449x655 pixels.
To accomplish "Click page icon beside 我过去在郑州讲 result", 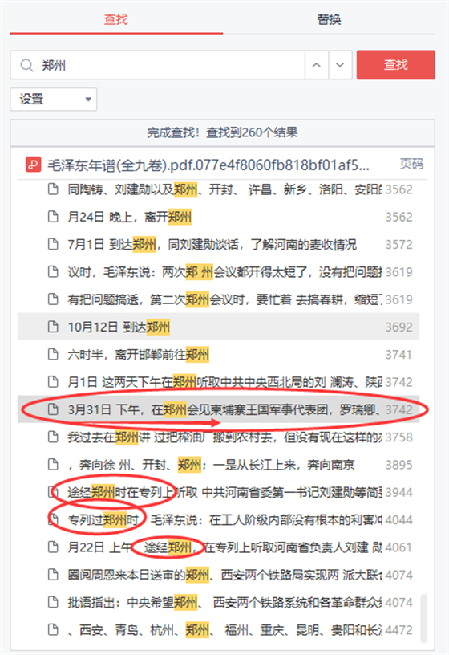I will pos(53,437).
